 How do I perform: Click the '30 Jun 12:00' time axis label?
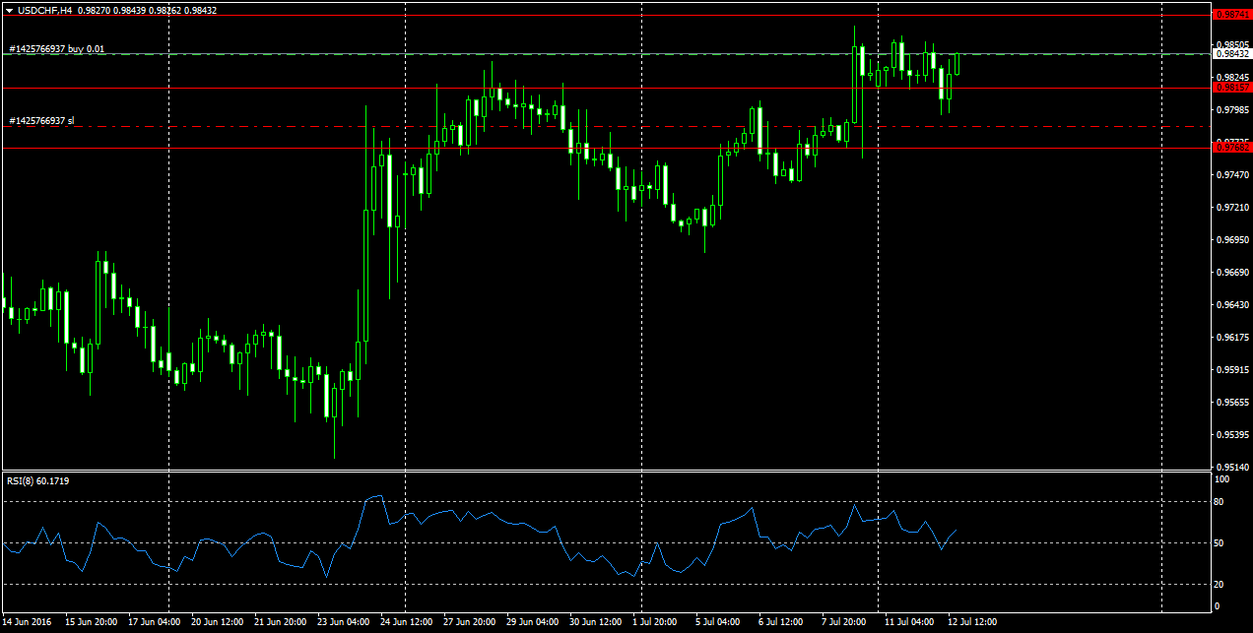(597, 622)
